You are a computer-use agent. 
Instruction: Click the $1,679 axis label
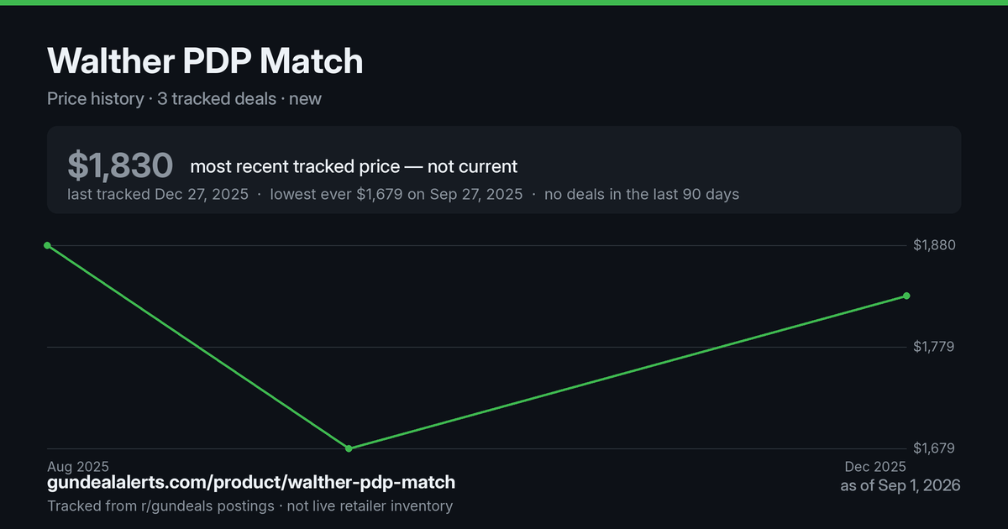pos(934,448)
